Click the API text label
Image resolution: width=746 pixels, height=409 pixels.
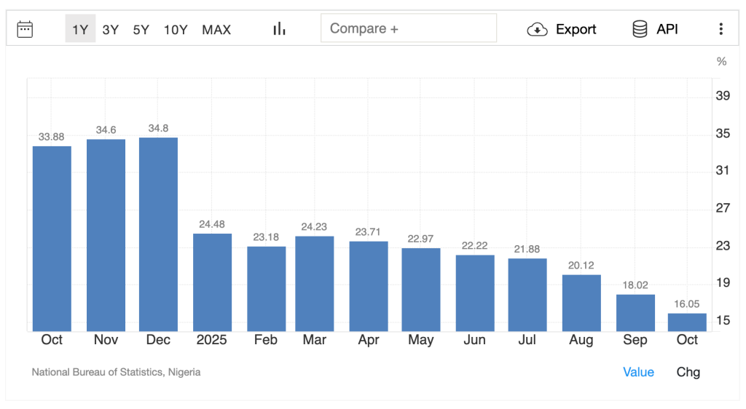(667, 29)
